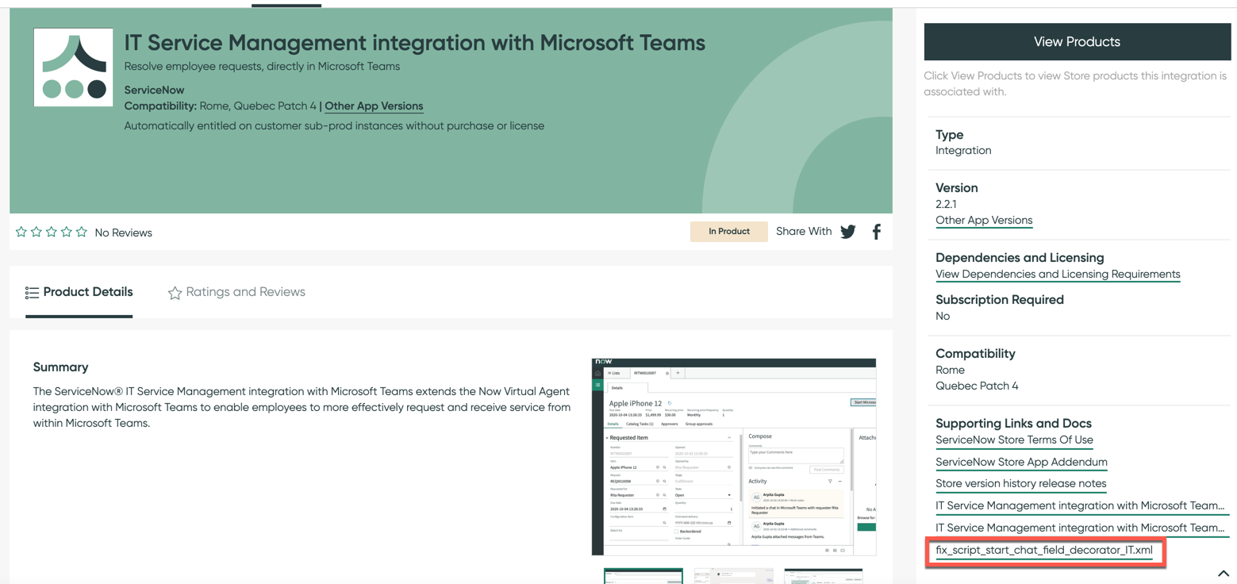Open Other App Versions under Version
This screenshot has width=1237, height=584.
pos(984,221)
